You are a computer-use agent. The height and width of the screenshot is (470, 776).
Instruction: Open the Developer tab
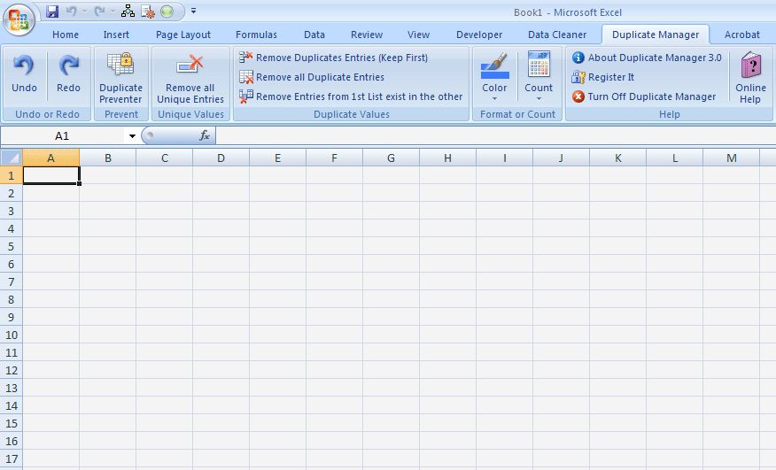coord(479,35)
